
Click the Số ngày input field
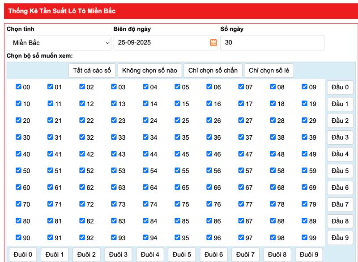click(272, 43)
